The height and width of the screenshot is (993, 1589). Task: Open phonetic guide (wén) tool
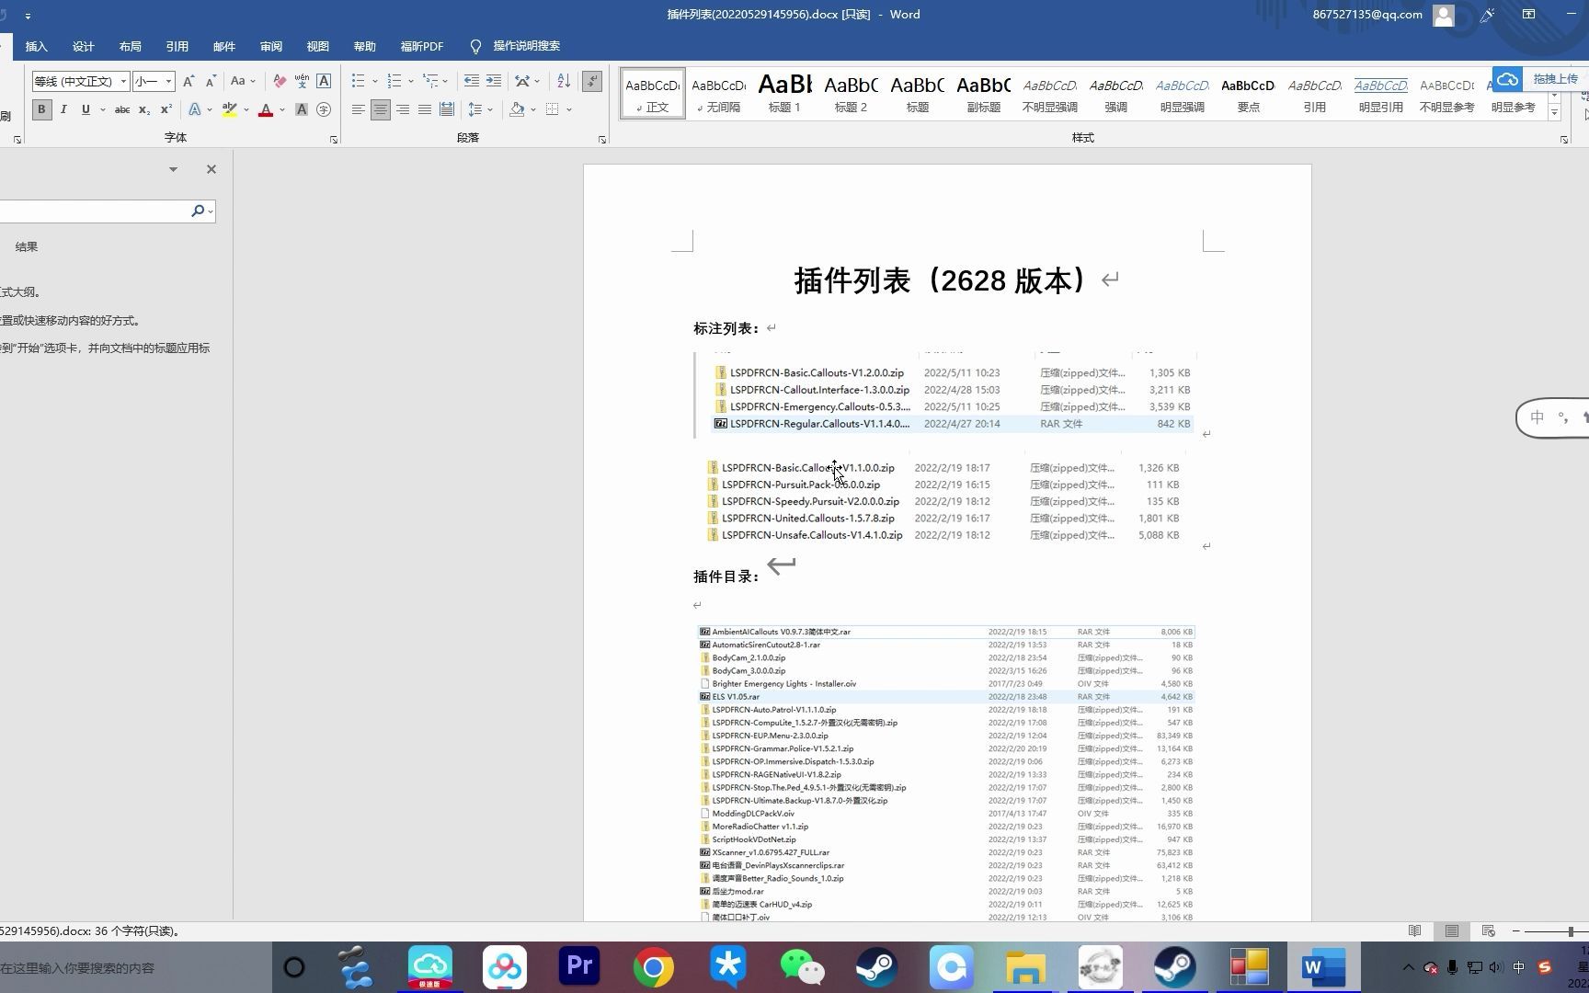click(x=302, y=81)
